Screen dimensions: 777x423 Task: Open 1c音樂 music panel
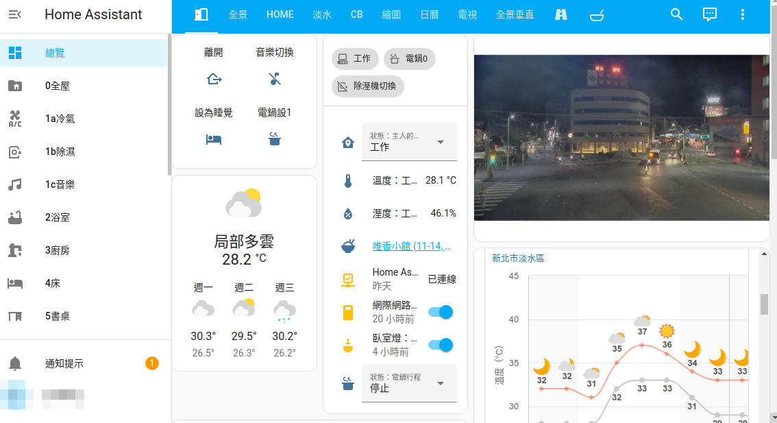84,184
